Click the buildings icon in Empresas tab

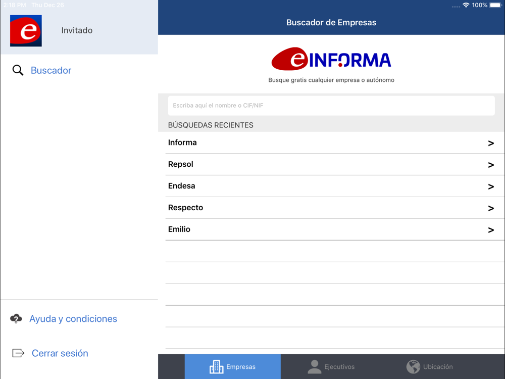tap(217, 367)
